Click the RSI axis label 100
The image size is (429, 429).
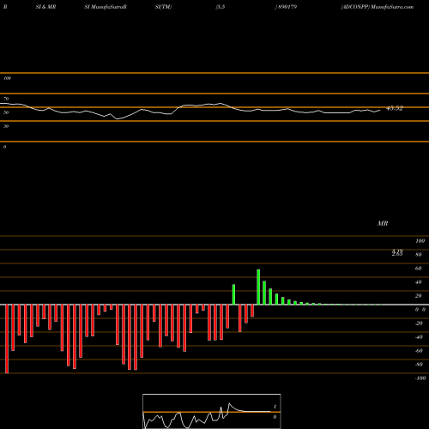point(7,78)
